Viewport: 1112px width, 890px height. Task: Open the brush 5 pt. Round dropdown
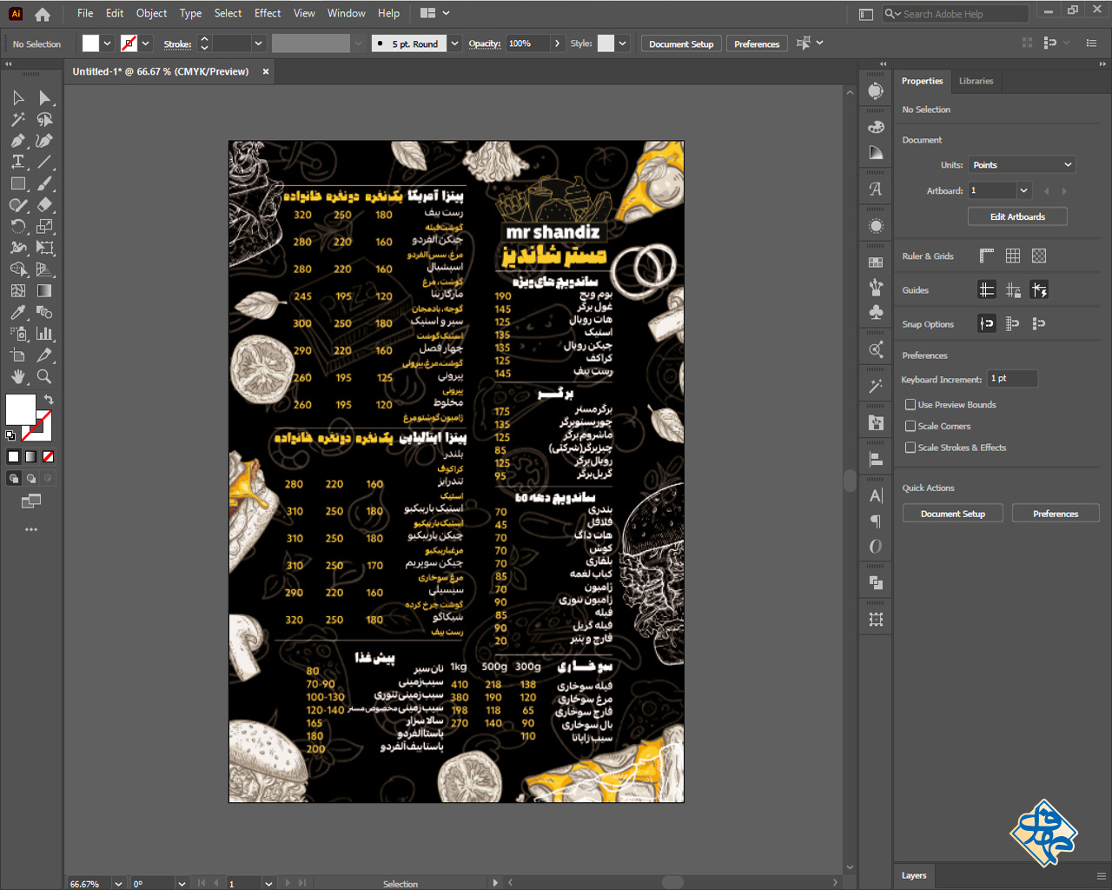pyautogui.click(x=454, y=43)
